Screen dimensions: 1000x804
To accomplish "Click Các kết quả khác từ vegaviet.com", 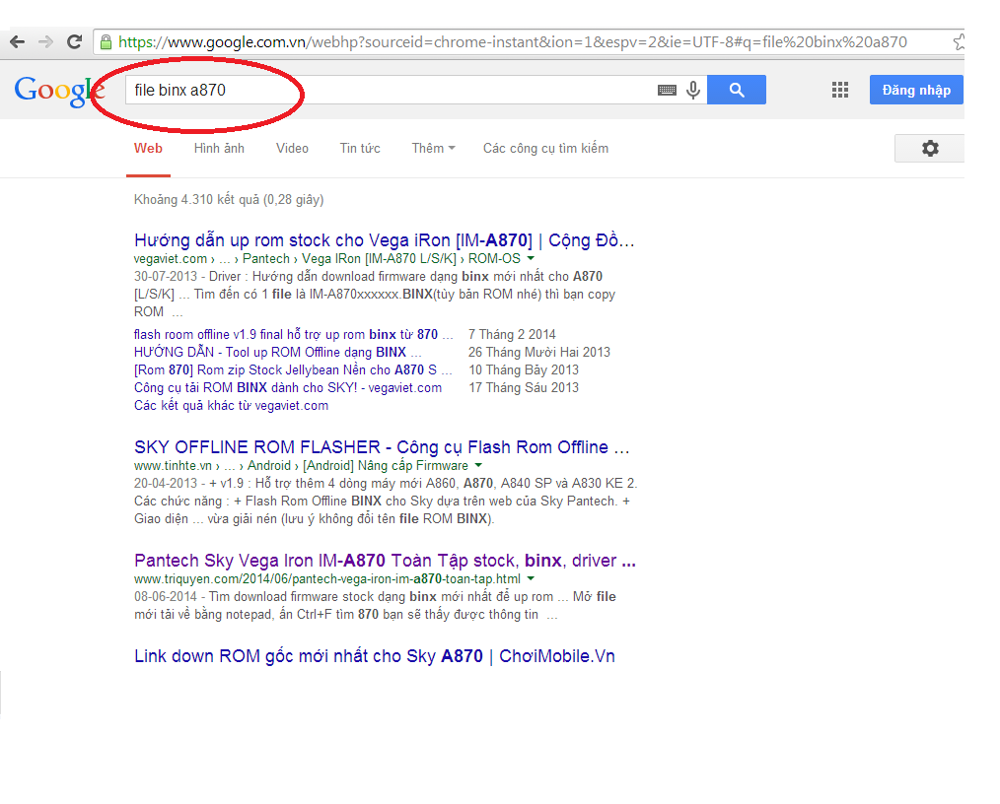I will point(231,406).
